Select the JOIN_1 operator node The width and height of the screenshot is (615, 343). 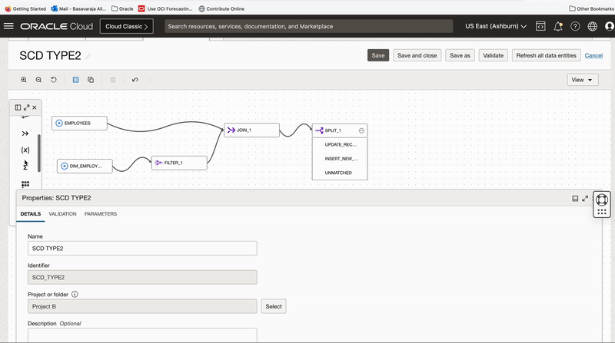[252, 130]
